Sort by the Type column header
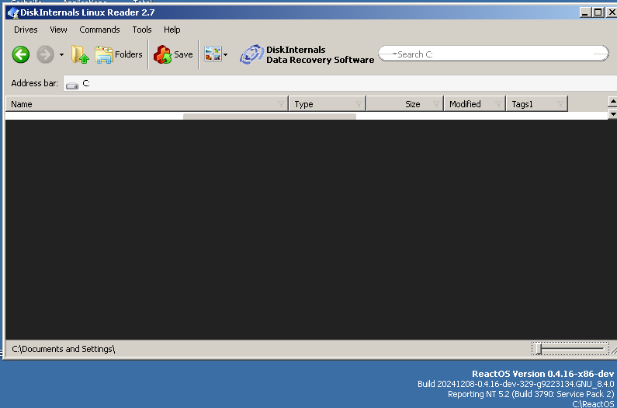The image size is (617, 408). (328, 104)
